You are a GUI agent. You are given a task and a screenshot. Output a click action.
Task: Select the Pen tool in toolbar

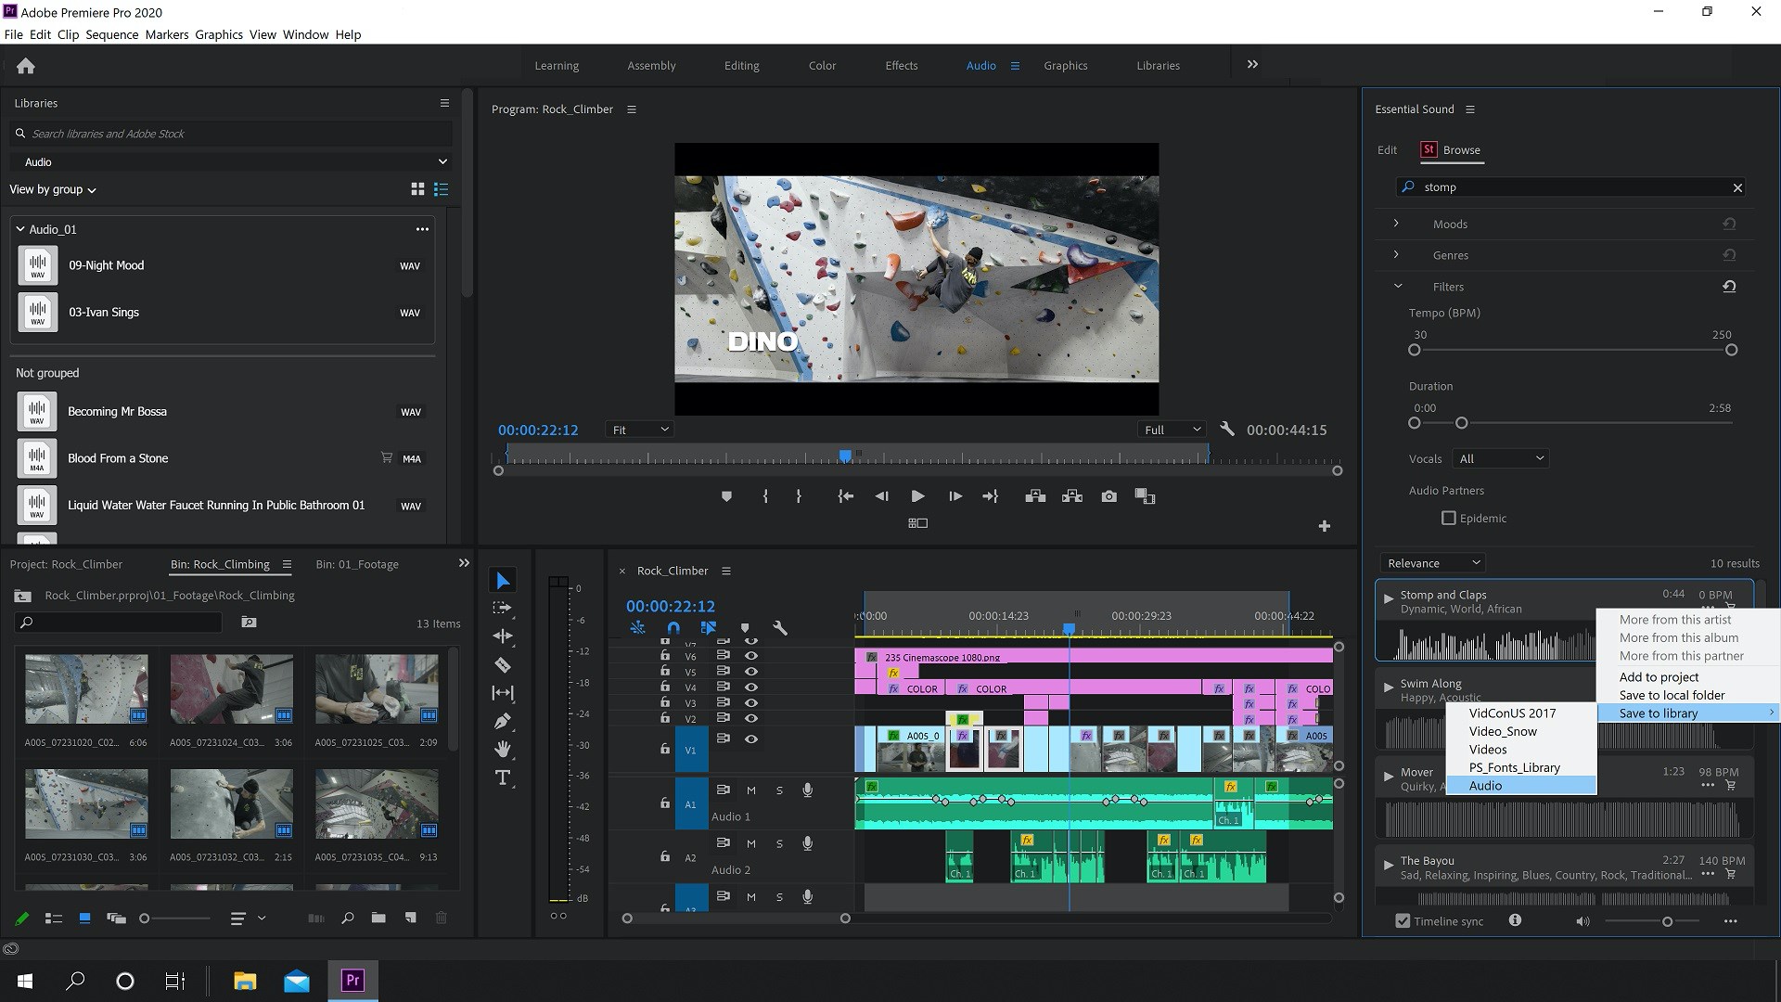point(502,721)
